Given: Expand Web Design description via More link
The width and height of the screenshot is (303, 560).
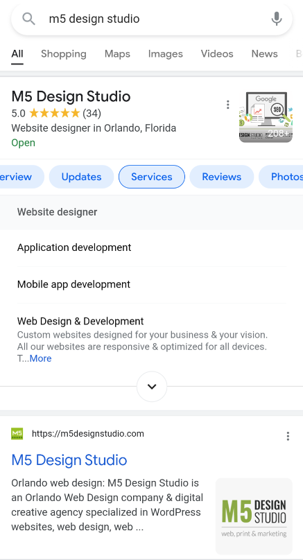Looking at the screenshot, I should pos(40,358).
